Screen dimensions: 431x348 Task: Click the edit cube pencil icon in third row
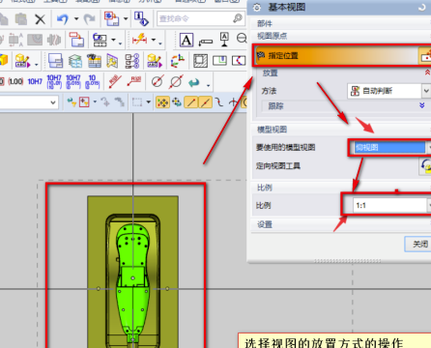click(x=22, y=60)
